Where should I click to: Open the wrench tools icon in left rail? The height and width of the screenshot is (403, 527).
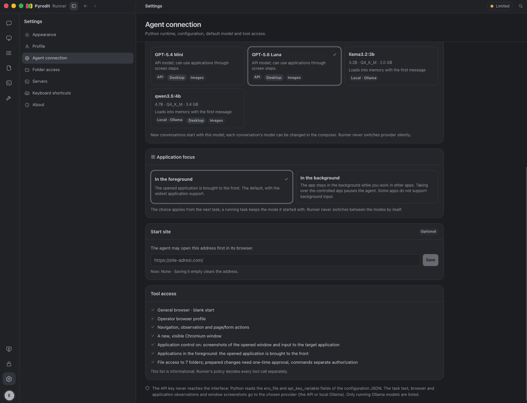click(x=9, y=98)
